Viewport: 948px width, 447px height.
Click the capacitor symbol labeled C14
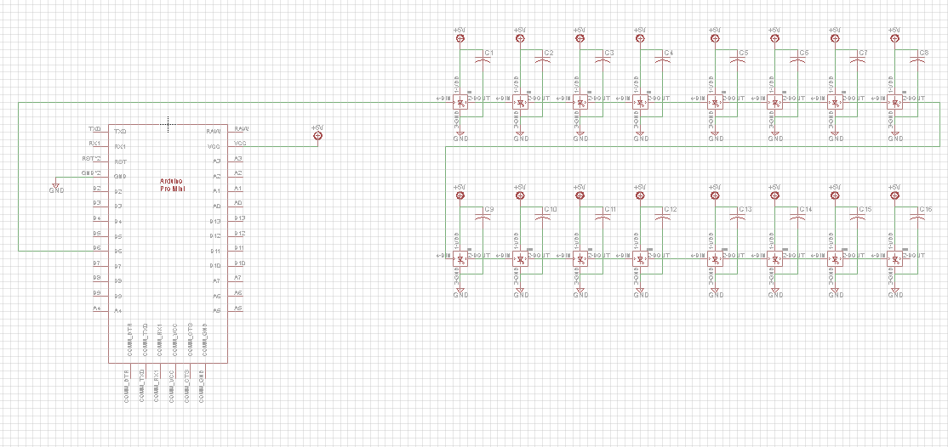pyautogui.click(x=797, y=218)
